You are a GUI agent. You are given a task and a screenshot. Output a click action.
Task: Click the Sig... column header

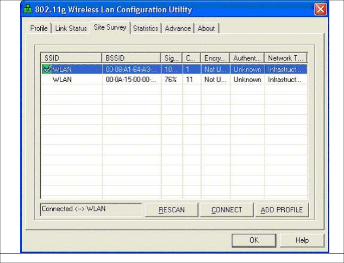[172, 58]
